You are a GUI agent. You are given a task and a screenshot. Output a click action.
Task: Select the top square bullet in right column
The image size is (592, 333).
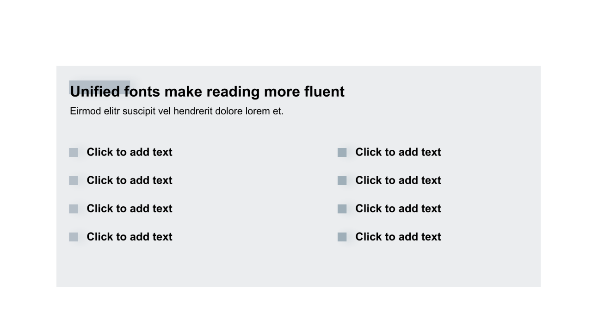tap(342, 153)
